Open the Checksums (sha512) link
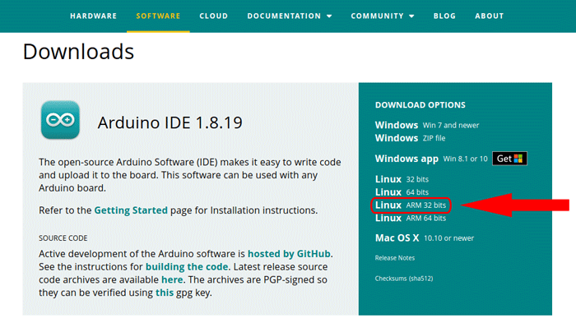The image size is (576, 318). coord(404,279)
